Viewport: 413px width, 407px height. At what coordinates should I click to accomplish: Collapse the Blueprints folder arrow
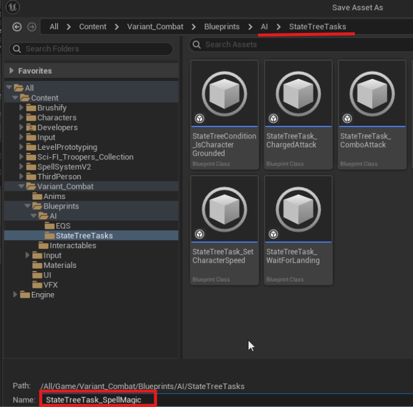pyautogui.click(x=28, y=206)
